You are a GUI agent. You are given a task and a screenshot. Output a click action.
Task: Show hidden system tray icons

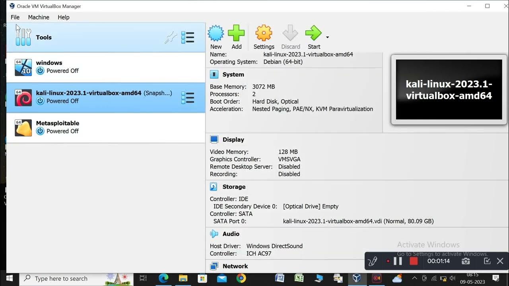click(414, 278)
